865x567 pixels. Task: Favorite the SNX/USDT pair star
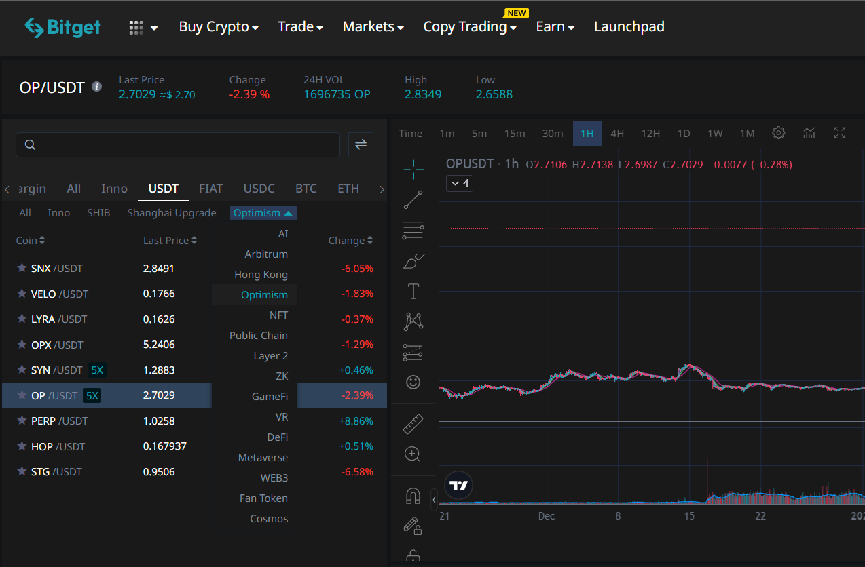click(x=22, y=268)
